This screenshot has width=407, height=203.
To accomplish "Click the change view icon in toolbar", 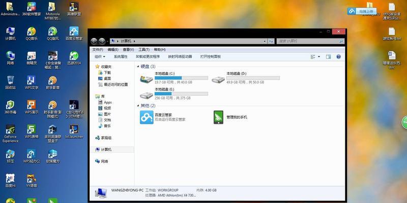I will coord(313,57).
